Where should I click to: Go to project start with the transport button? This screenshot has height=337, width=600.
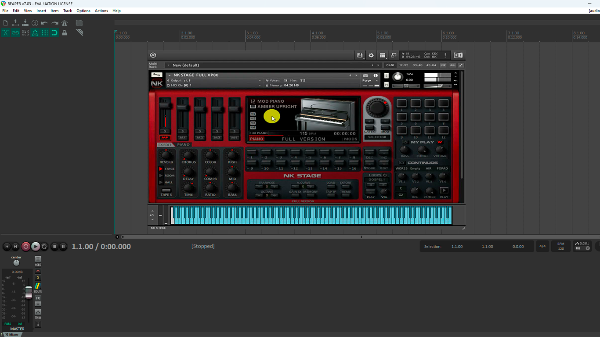(7, 247)
